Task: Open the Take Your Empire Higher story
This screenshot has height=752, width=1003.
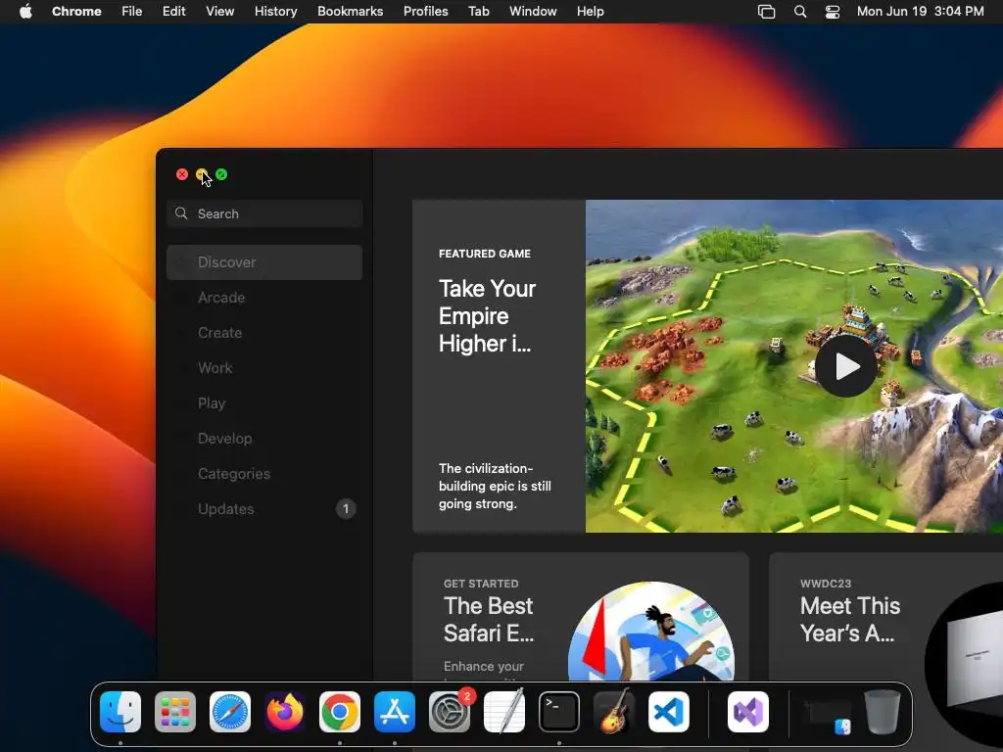Action: 488,316
